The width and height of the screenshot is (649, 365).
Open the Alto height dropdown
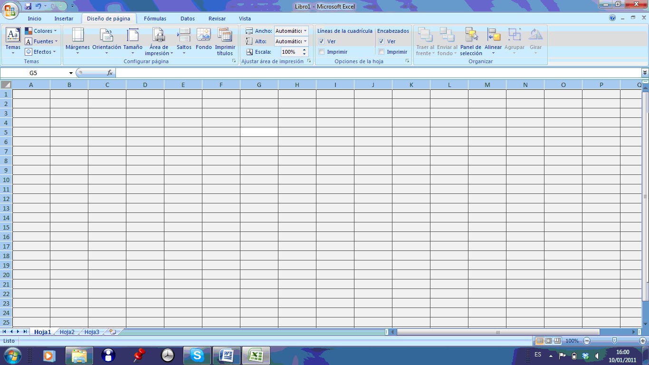tap(305, 41)
